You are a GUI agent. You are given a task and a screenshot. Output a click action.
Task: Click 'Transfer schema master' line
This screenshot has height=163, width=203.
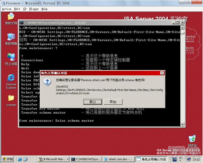coord(43,113)
